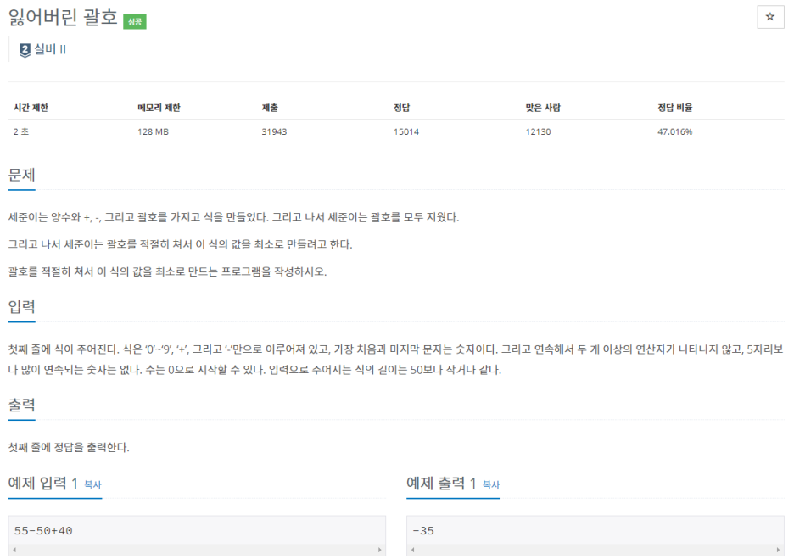The height and width of the screenshot is (559, 794).
Task: Click the 메모리 제한 column header
Action: coord(159,108)
